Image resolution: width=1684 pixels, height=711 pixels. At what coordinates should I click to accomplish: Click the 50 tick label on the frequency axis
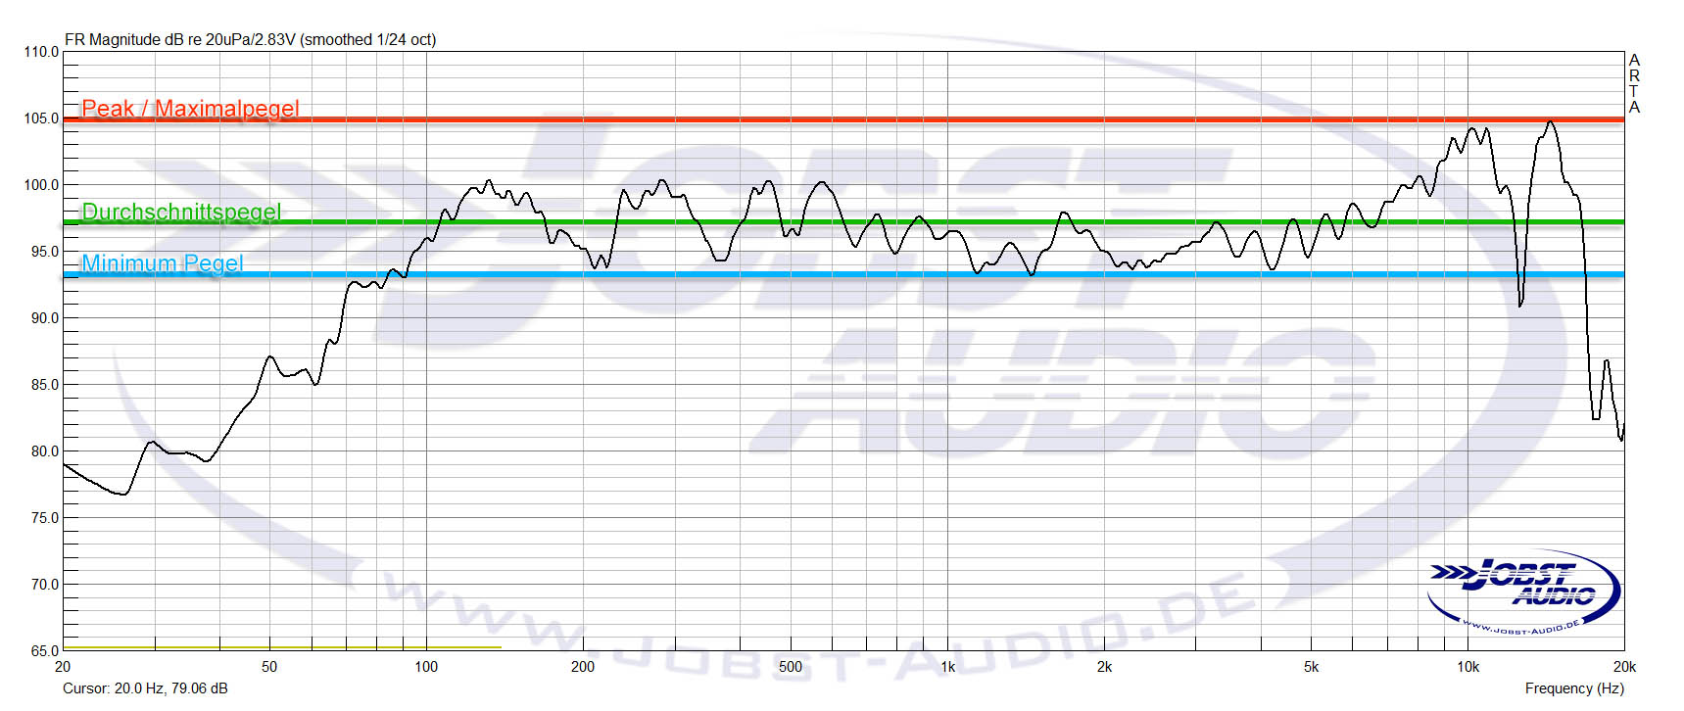(x=269, y=667)
